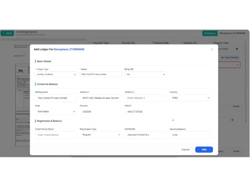Go Back from the expenses page
This screenshot has width=250, height=187.
pos(7,33)
